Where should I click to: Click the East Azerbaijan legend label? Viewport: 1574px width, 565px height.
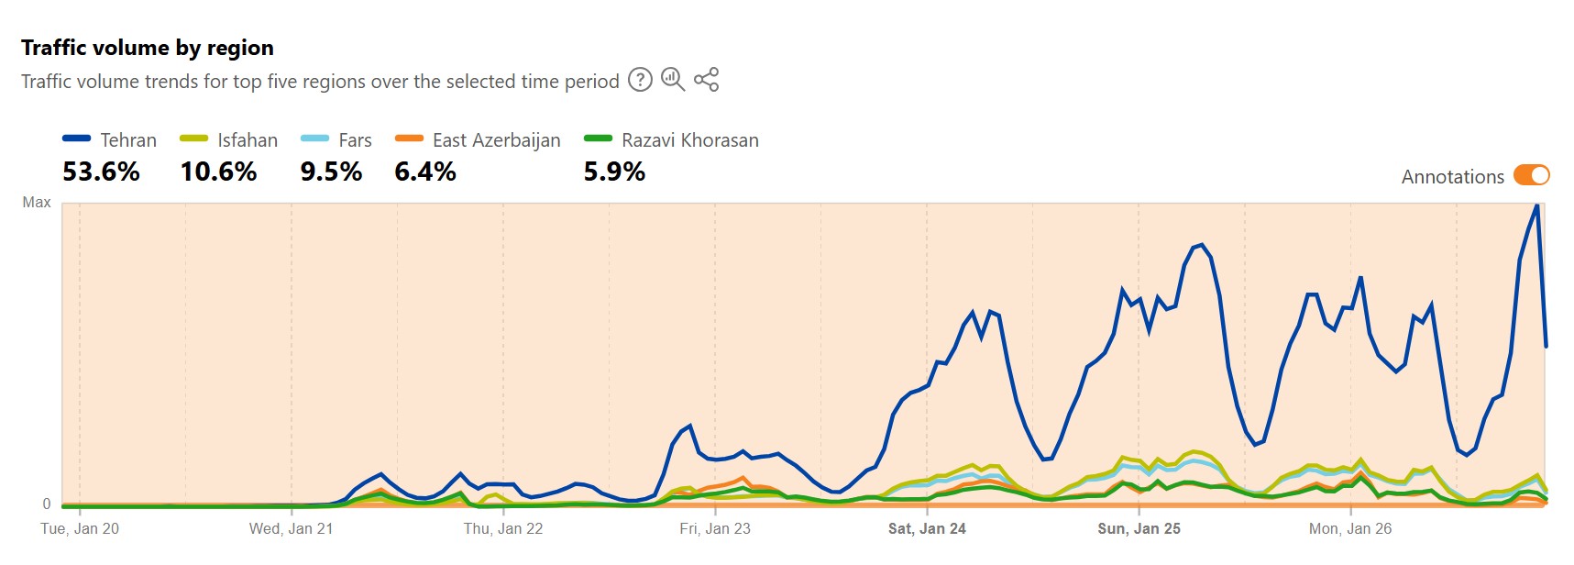498,139
